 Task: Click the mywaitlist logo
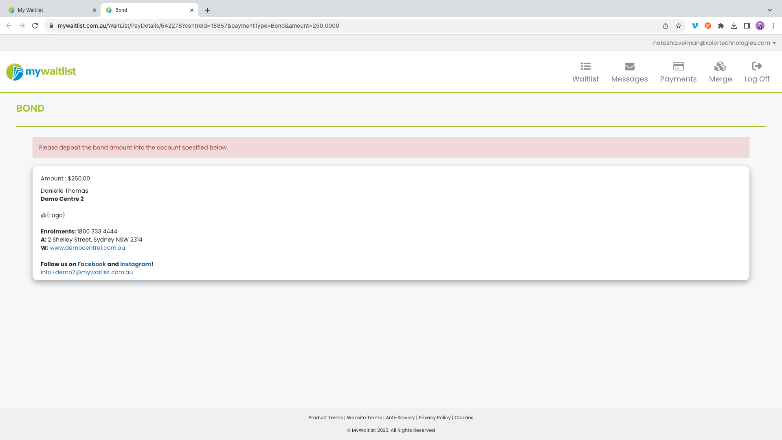(x=41, y=72)
